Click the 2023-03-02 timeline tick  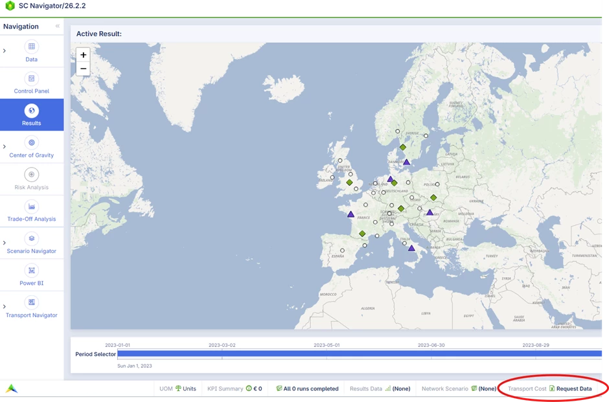click(x=222, y=345)
